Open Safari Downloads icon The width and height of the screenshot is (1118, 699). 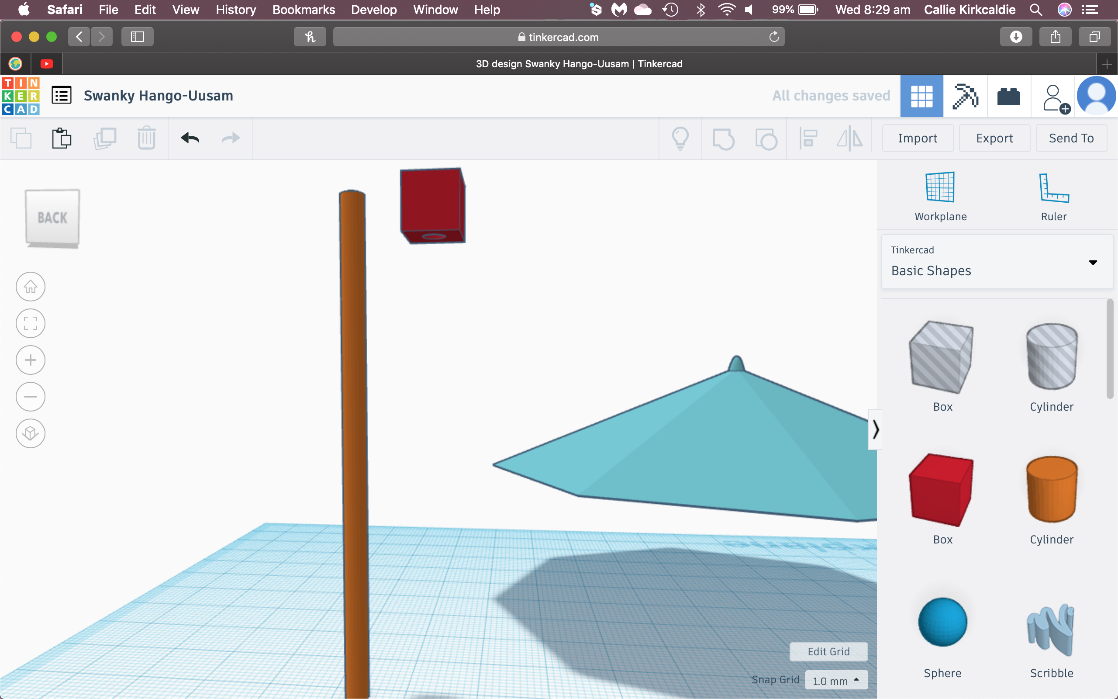click(1016, 37)
